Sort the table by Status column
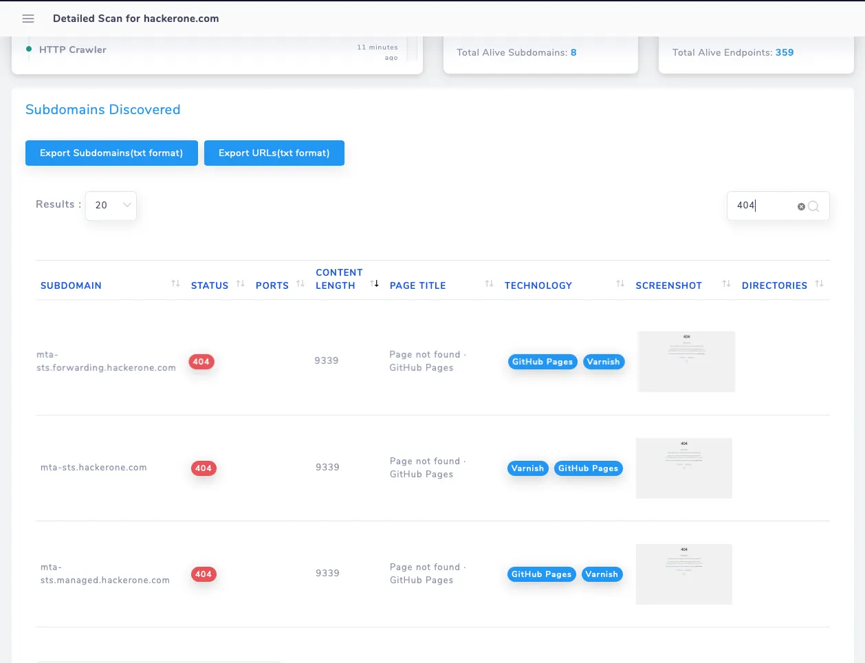 241,283
